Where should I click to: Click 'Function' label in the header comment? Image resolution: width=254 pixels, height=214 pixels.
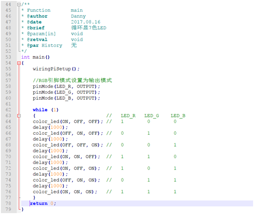coord(39,10)
